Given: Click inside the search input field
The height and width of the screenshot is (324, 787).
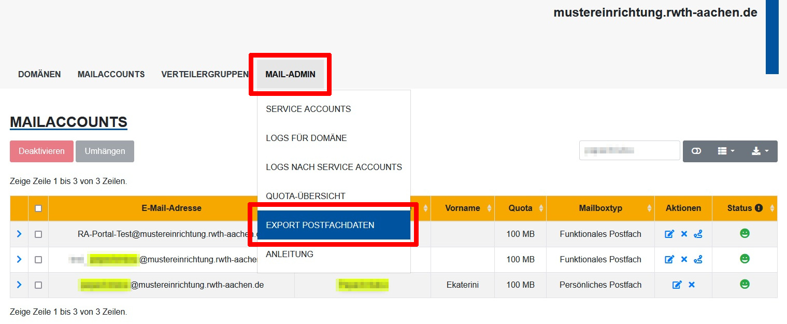Looking at the screenshot, I should point(629,150).
